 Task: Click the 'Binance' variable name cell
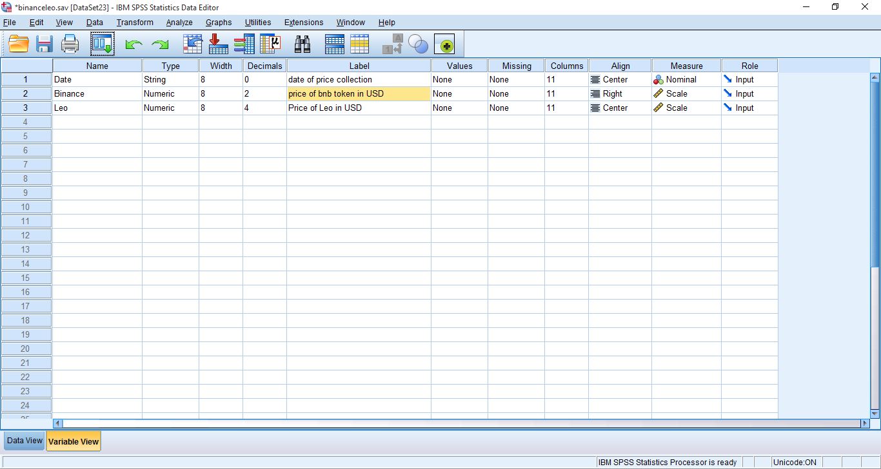(x=97, y=94)
